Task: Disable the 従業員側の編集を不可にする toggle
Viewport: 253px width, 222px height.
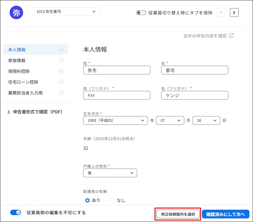Action: 16,212
